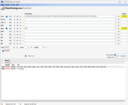Screen dimensions: 128x105
Task: Click the blue icon in BB row
Action: [17, 44]
